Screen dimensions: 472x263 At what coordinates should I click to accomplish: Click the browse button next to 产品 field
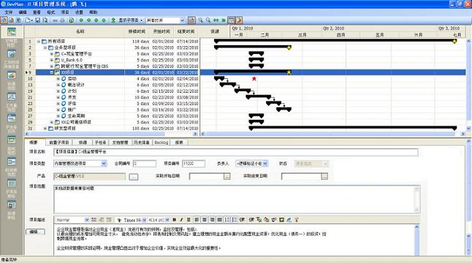134,177
